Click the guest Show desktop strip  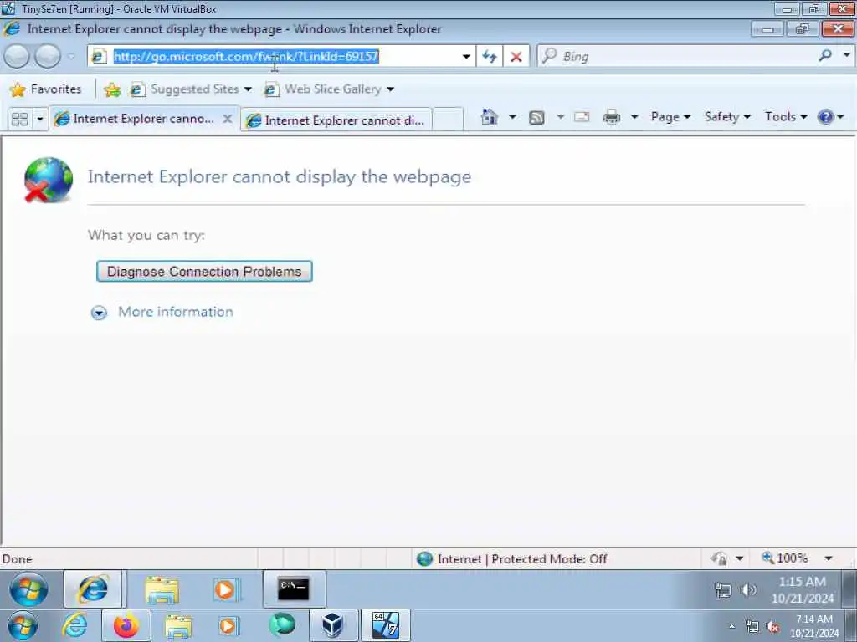point(849,589)
